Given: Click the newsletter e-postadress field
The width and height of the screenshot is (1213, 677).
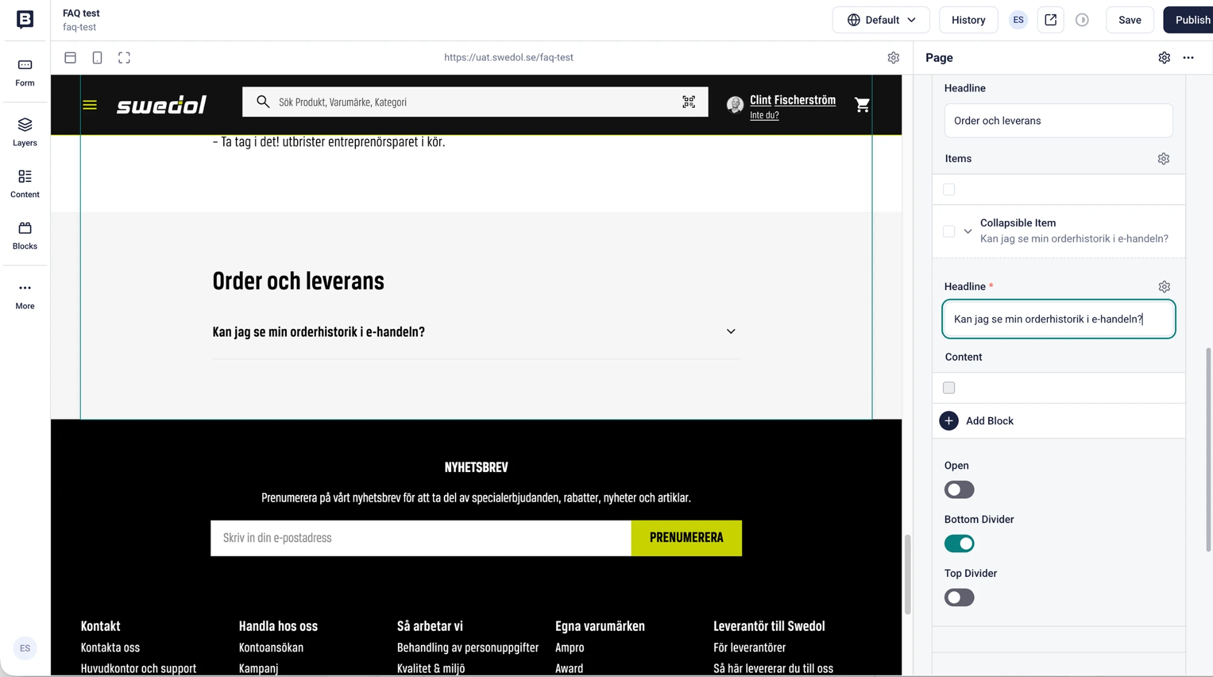Looking at the screenshot, I should click(x=421, y=537).
